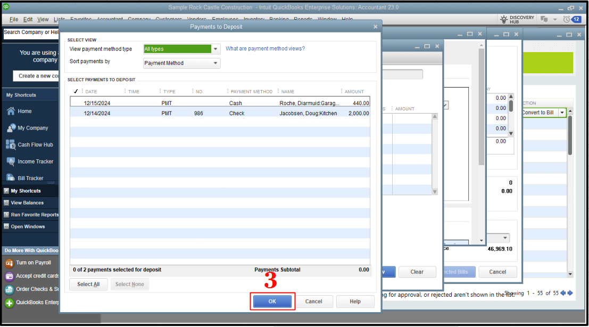Open What are payment method views link

[x=265, y=48]
